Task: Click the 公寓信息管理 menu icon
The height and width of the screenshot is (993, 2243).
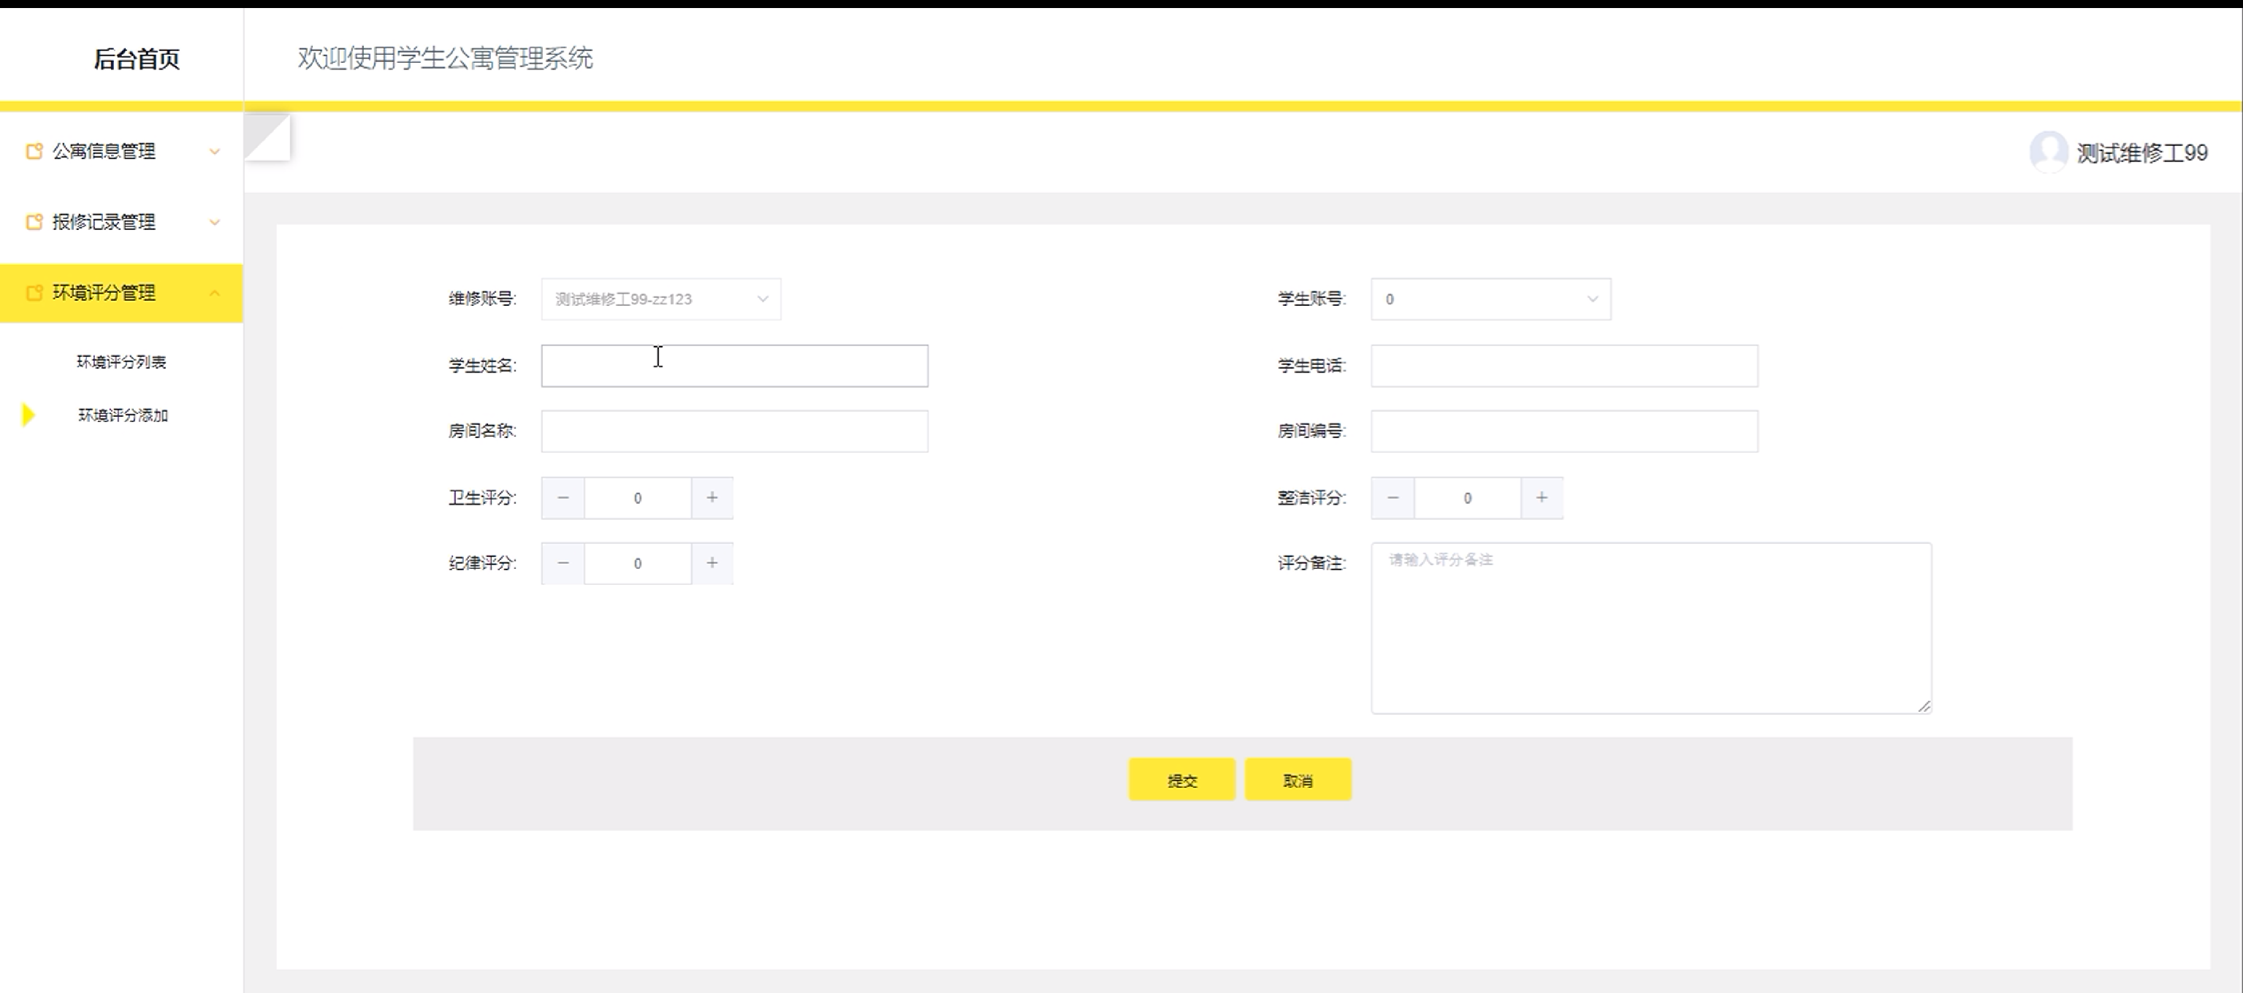Action: click(x=34, y=151)
